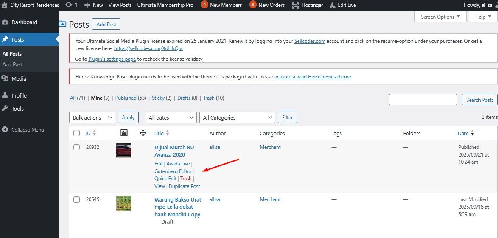Click the Tools wrench icon in sidebar
498x238 pixels.
click(5, 109)
